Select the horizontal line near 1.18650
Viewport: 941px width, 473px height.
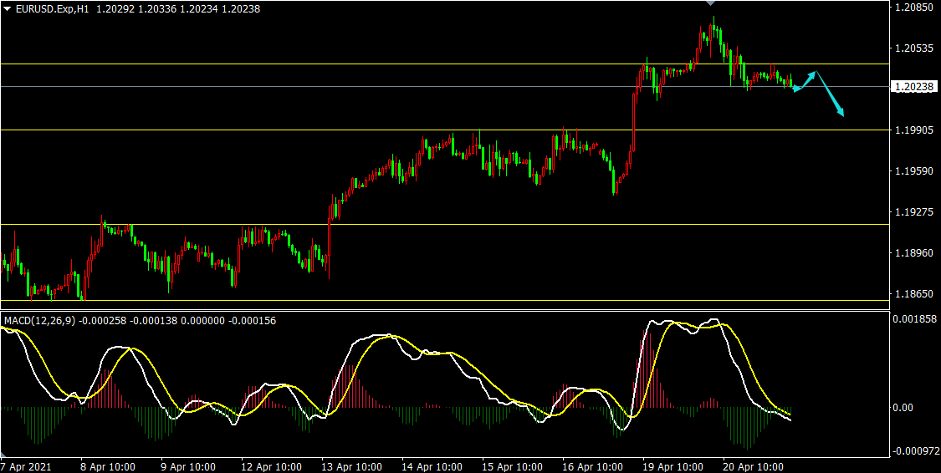point(418,300)
